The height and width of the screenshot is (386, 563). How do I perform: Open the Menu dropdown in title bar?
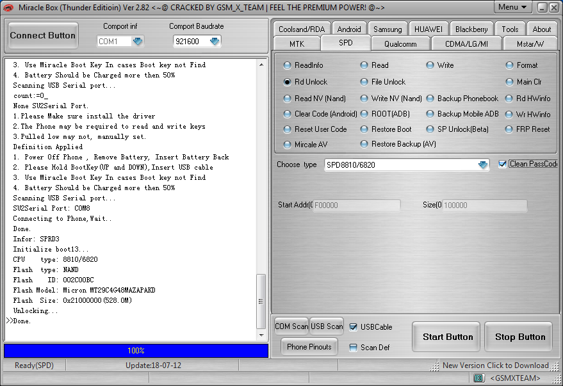pos(512,7)
